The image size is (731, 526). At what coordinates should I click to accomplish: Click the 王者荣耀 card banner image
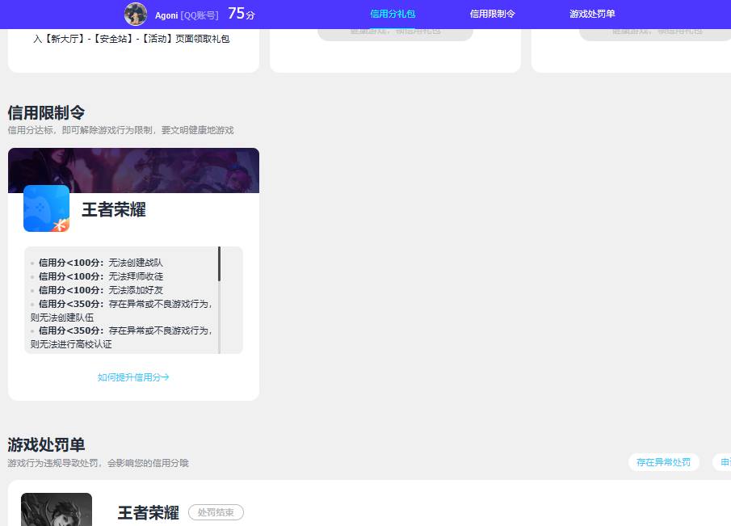[133, 170]
